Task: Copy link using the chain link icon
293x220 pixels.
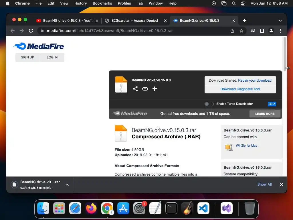Action: (145, 89)
